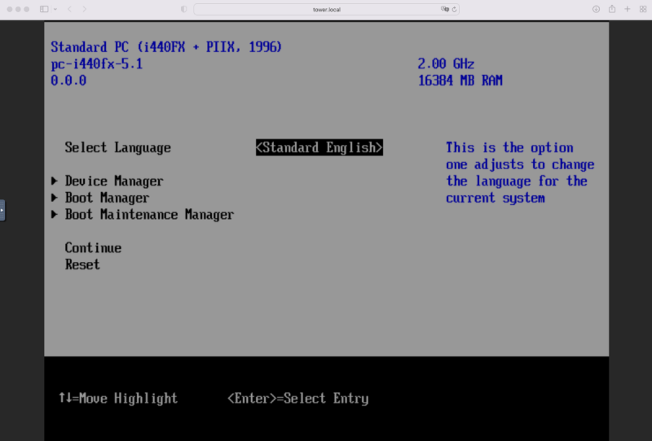Image resolution: width=652 pixels, height=441 pixels.
Task: Click the privacy shield icon
Action: click(183, 9)
